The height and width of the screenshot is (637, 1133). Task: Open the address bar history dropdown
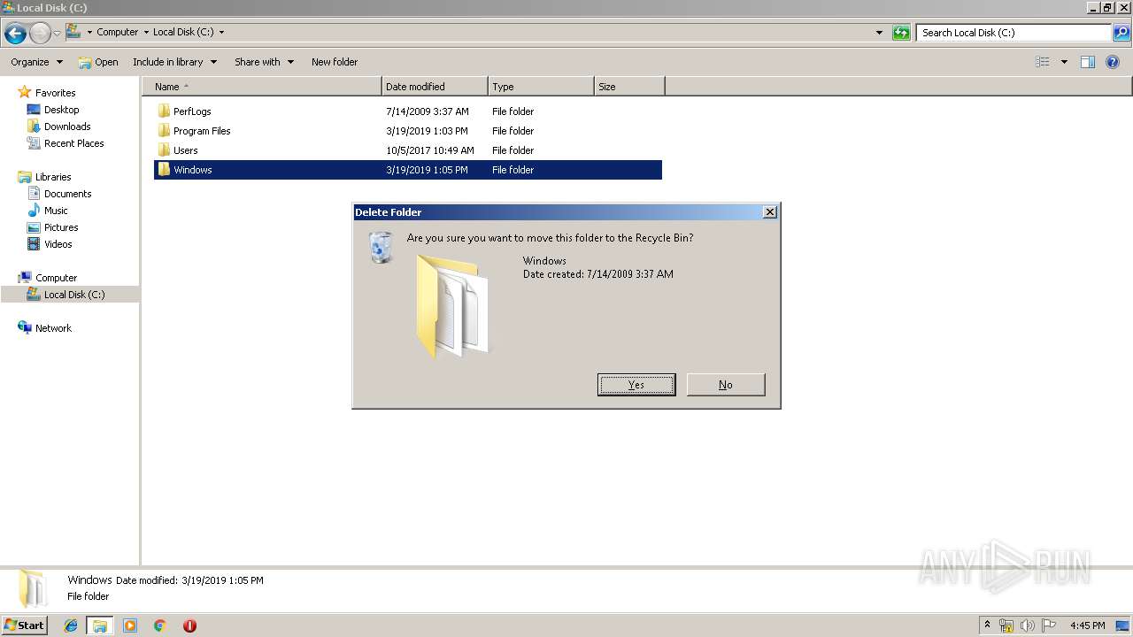coord(879,33)
